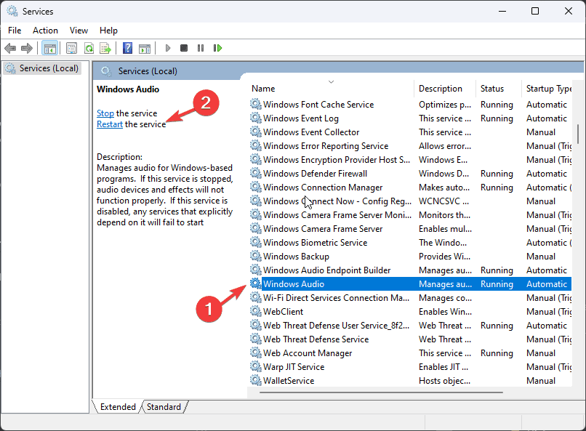Sort by the Name column header
The width and height of the screenshot is (586, 431).
[x=330, y=89]
